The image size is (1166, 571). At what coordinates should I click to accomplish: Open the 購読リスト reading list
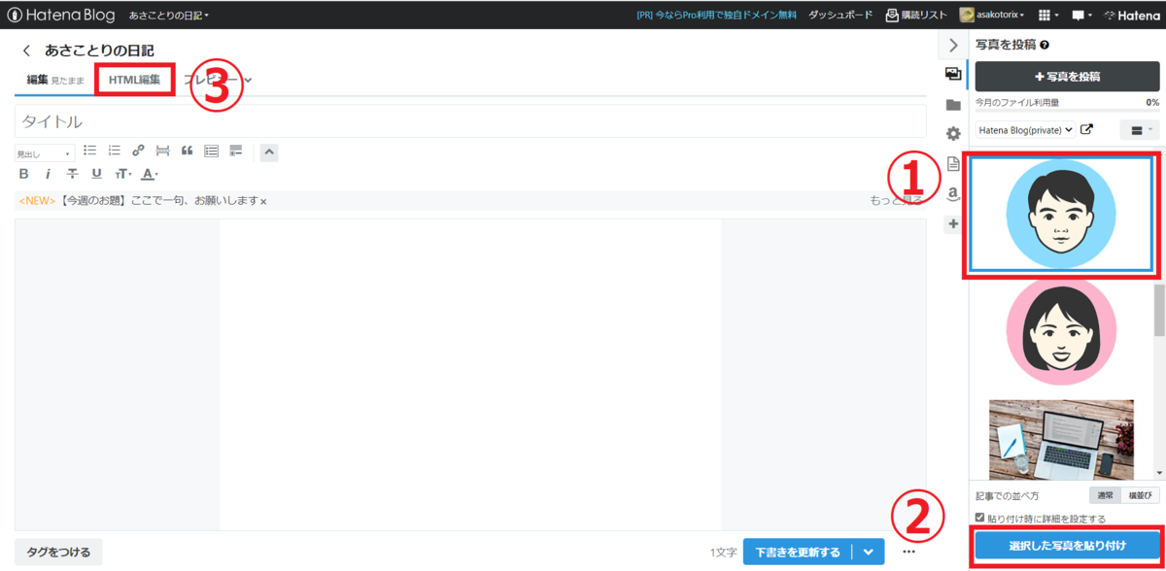[917, 15]
